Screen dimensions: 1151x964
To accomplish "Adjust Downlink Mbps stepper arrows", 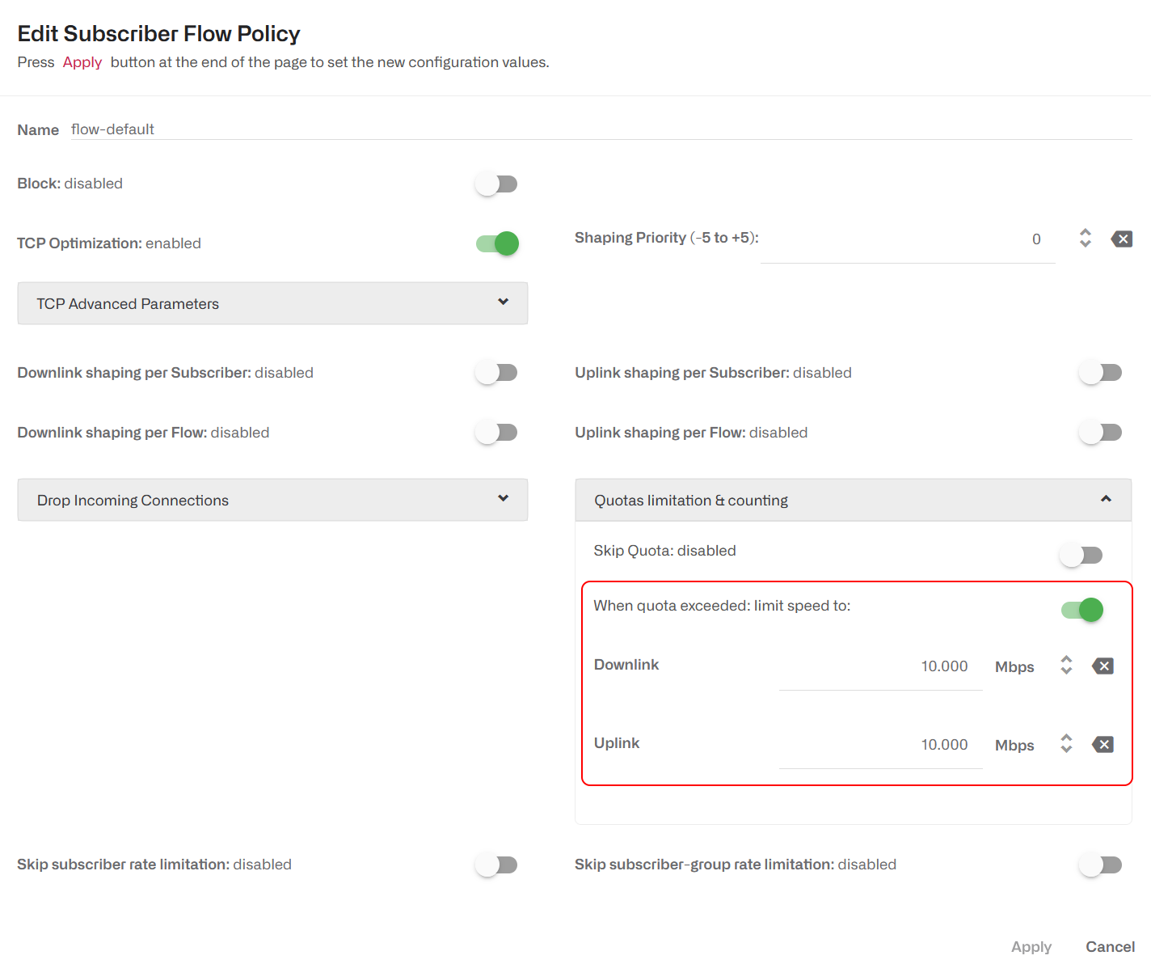I will (x=1066, y=665).
